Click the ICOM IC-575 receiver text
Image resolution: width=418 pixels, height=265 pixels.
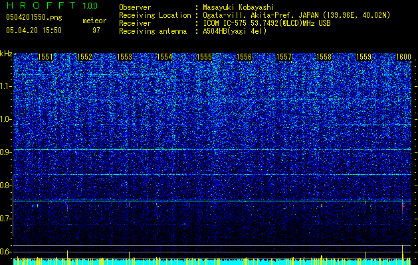click(266, 23)
